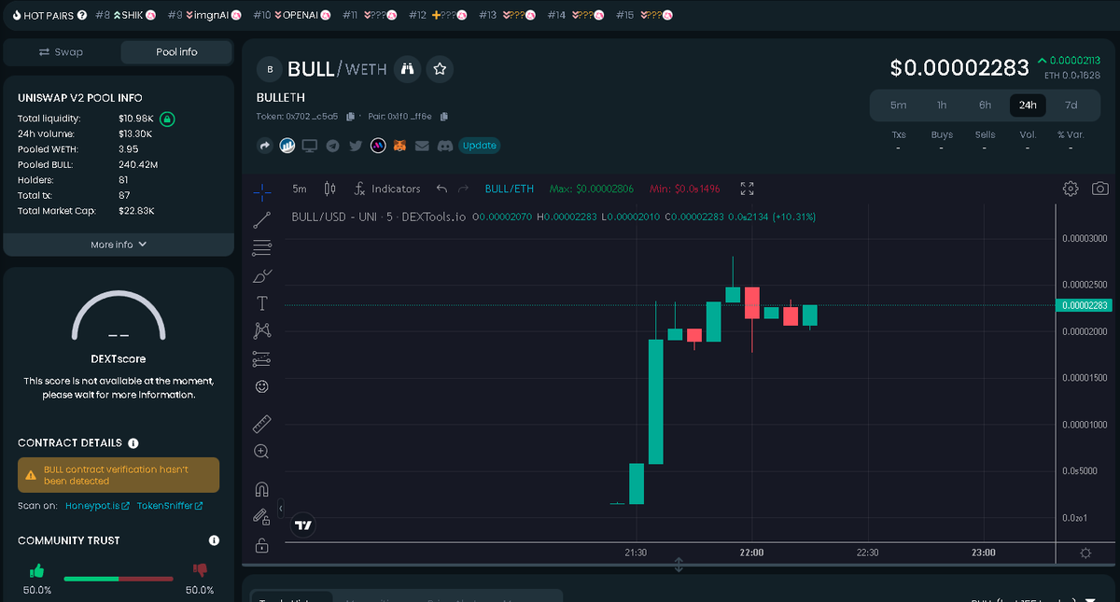Open the chart patterns tool

click(x=262, y=330)
